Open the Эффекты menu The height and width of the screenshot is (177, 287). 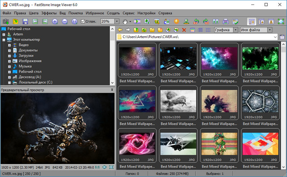coord(49,13)
